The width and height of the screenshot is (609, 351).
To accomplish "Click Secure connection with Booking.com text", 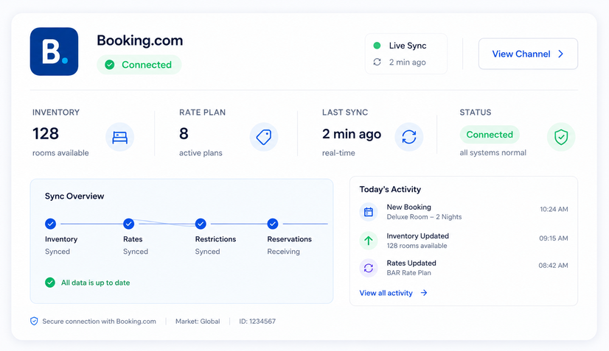I will (x=99, y=321).
